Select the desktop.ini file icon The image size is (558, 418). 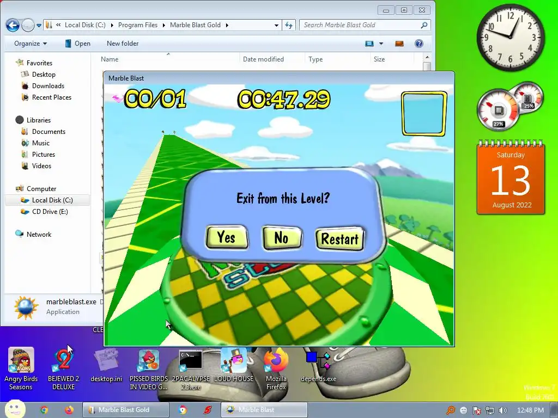click(x=106, y=365)
